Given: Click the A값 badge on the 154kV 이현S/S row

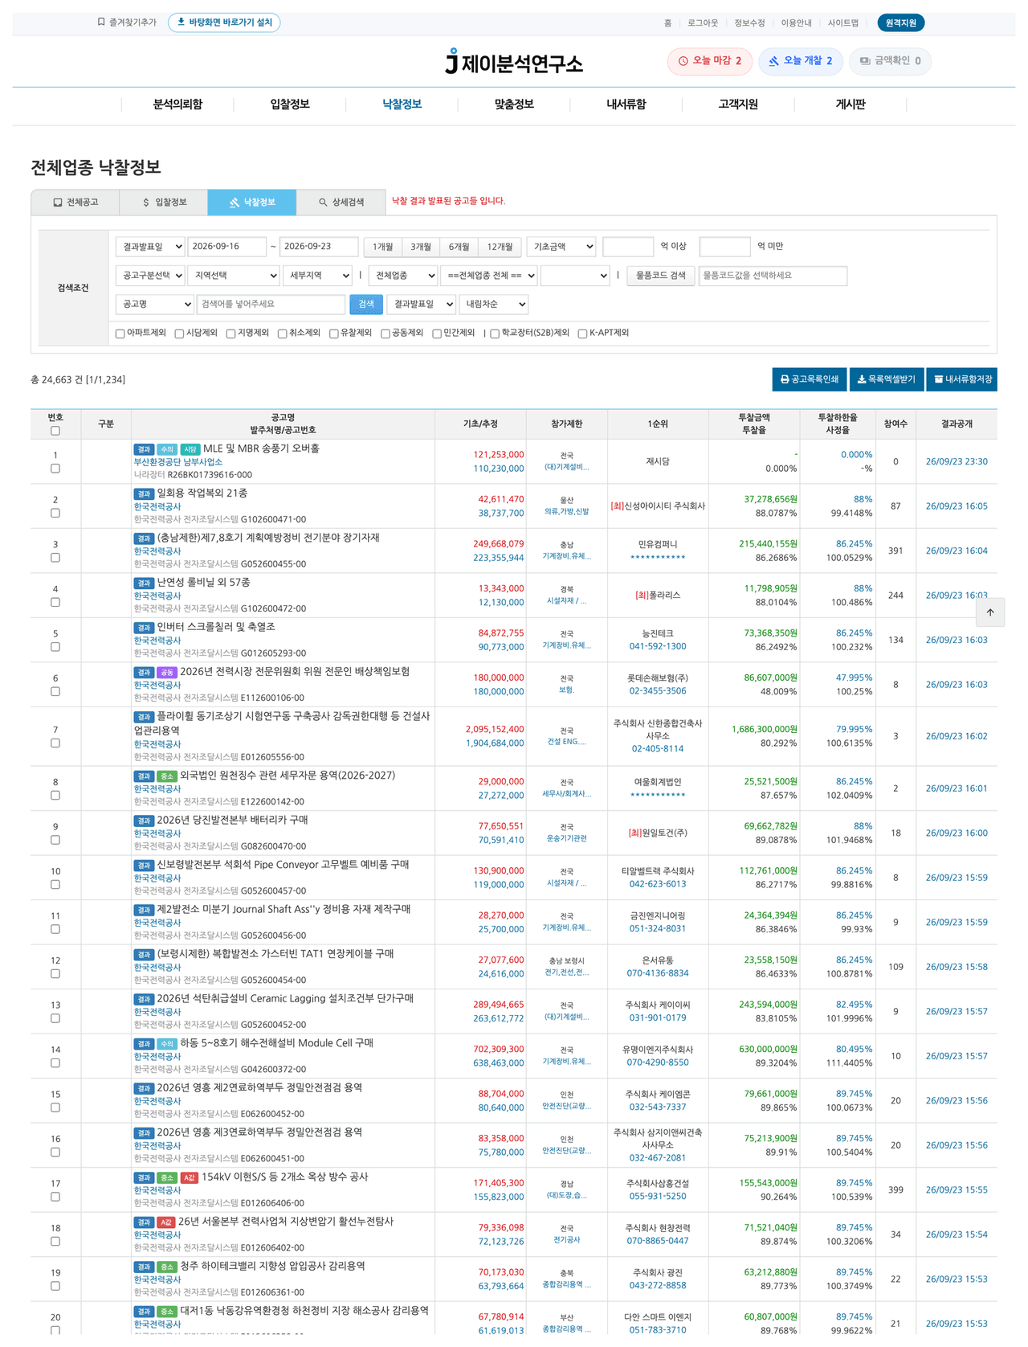Looking at the screenshot, I should click(x=190, y=1178).
